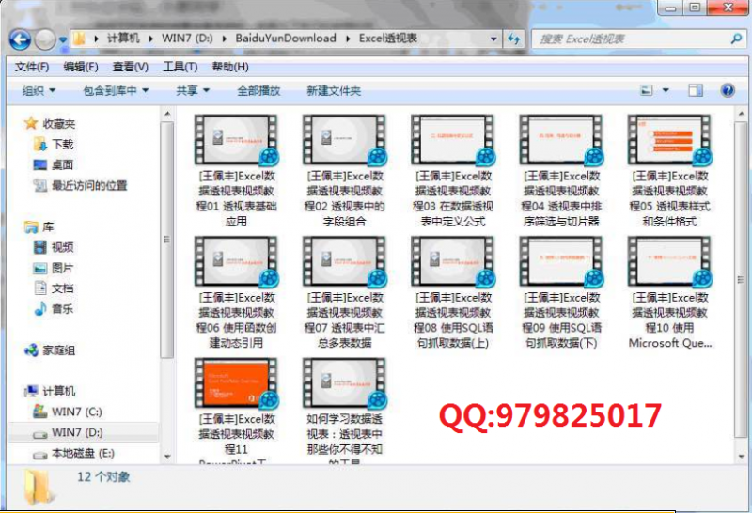Open the address bar history dropdown arrow

(x=493, y=39)
